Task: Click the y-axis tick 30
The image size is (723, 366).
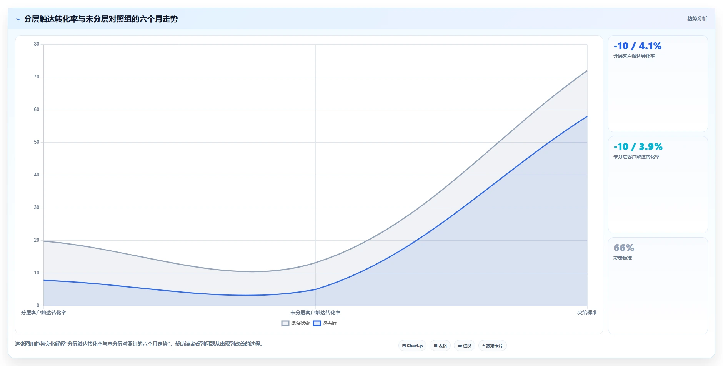Action: [37, 208]
